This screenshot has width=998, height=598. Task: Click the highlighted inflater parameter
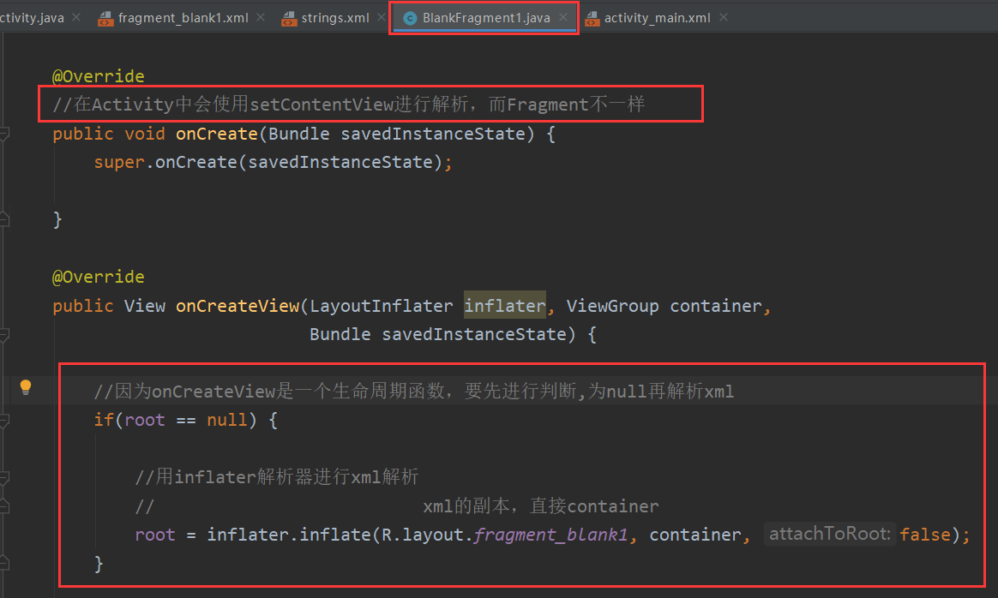pyautogui.click(x=505, y=306)
